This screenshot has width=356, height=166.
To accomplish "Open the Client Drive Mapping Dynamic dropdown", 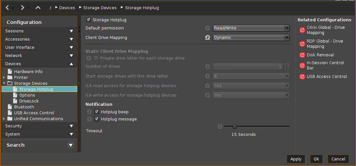I will [251, 38].
